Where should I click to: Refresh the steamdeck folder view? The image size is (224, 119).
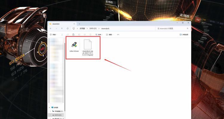coord(67,29)
